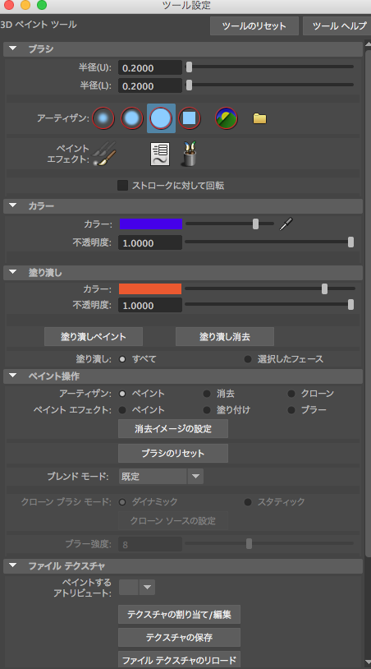Click テクスチャの割り当て/編集 button
The image size is (371, 669).
(179, 615)
